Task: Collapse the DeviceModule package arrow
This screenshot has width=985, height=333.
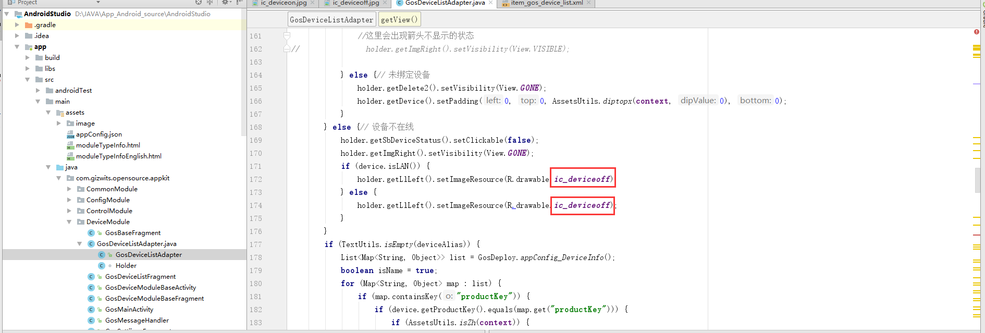Action: click(x=69, y=222)
